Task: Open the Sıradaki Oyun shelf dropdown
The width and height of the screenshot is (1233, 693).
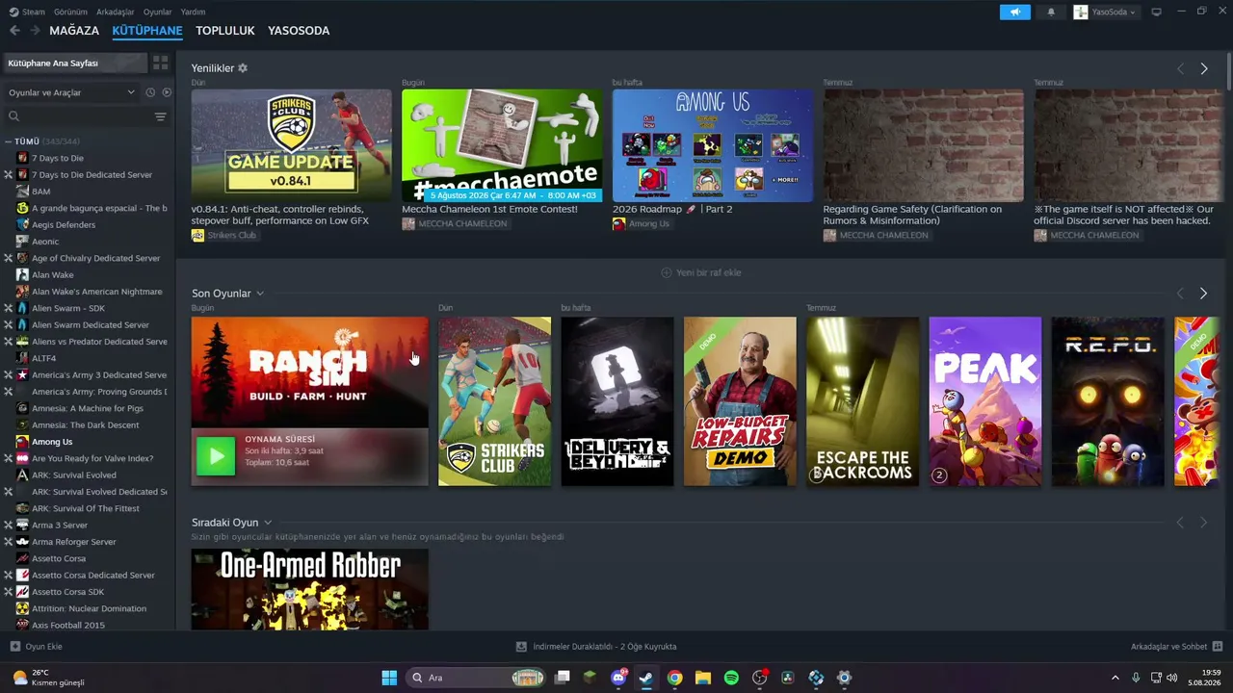Action: (268, 523)
